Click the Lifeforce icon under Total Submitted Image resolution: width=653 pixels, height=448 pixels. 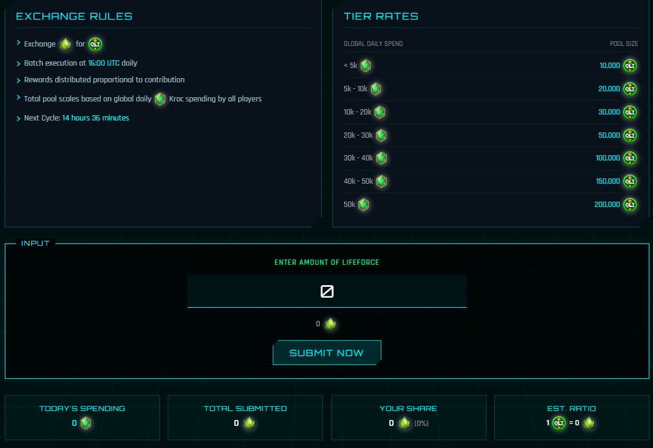(x=250, y=423)
